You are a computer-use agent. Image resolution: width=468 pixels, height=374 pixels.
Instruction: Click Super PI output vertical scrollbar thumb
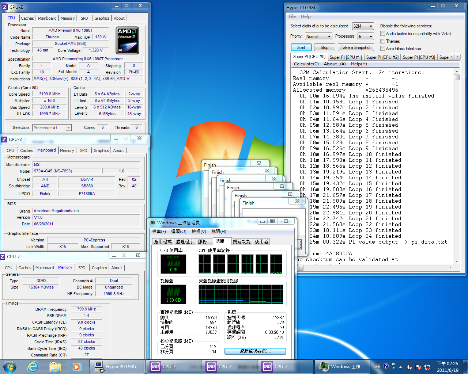tap(457, 77)
